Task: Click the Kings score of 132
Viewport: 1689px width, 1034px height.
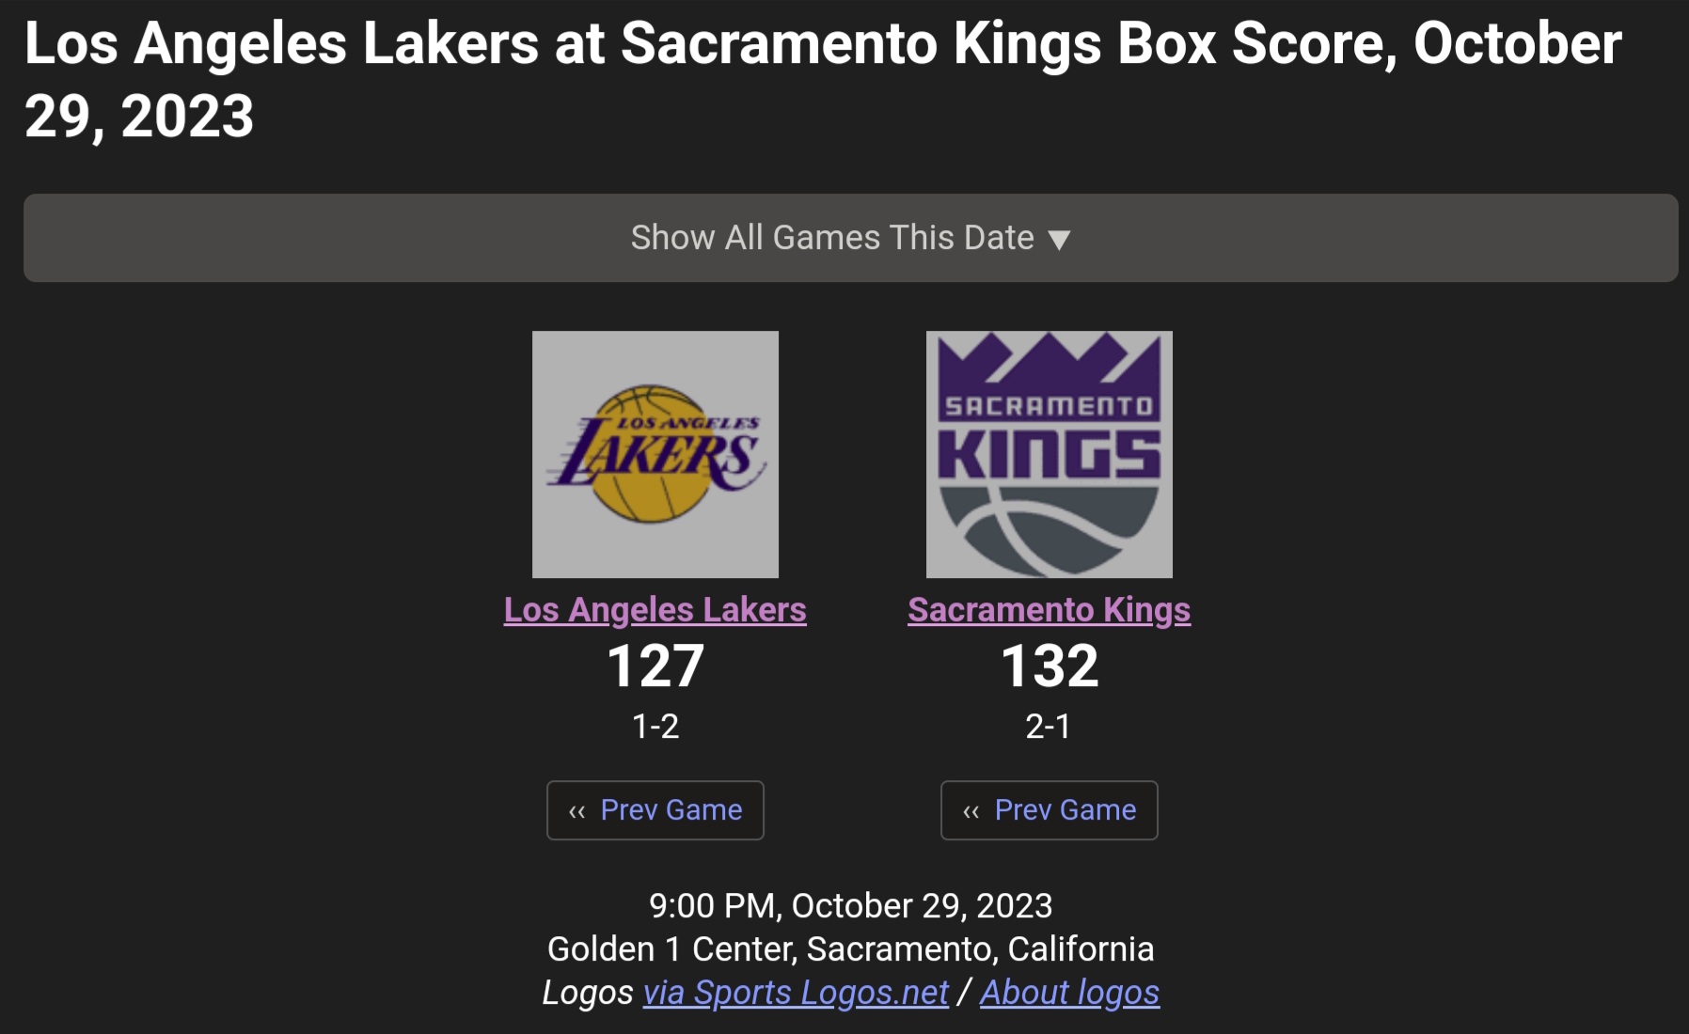Action: [x=1049, y=666]
